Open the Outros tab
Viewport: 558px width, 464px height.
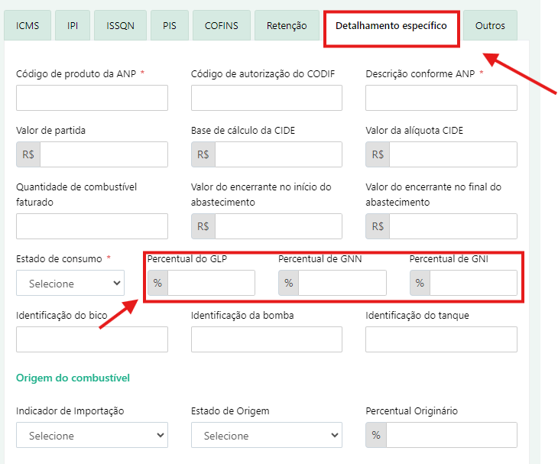pos(490,26)
